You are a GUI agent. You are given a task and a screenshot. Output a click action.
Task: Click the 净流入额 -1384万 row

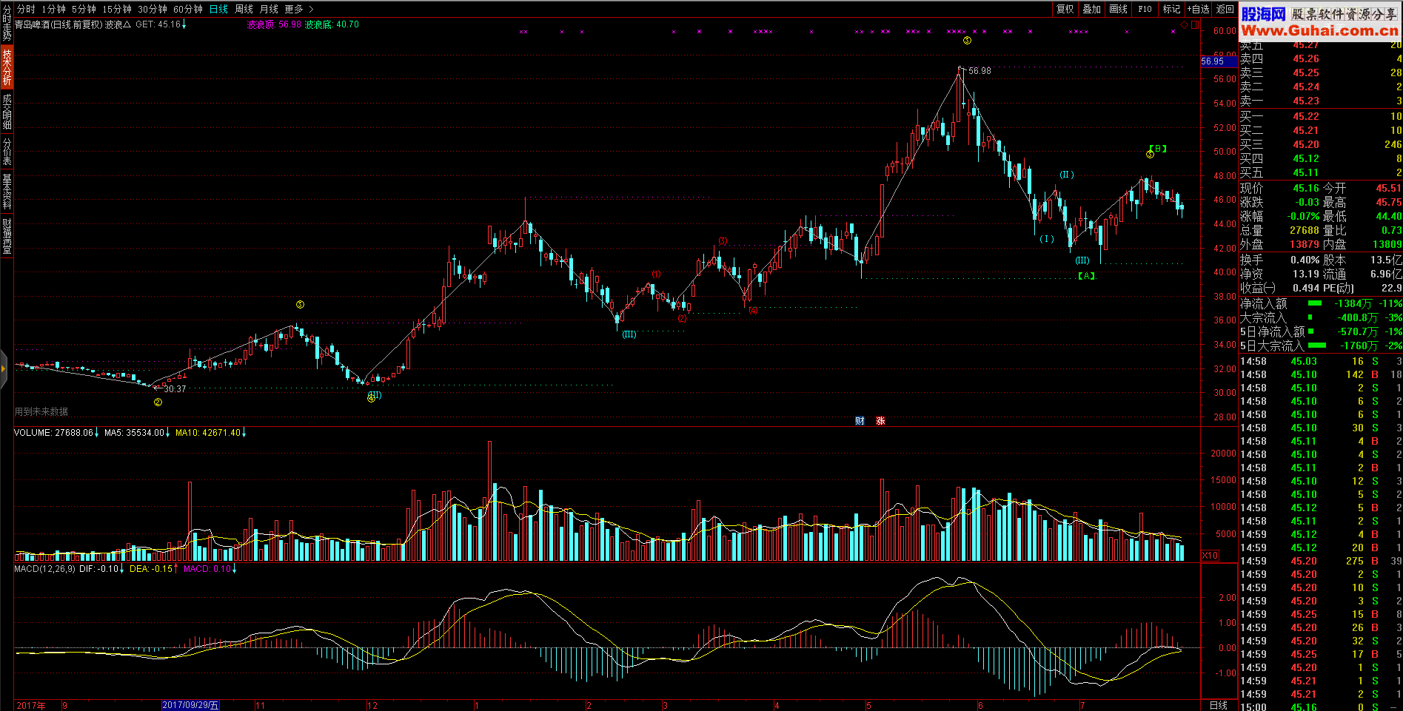click(x=1321, y=303)
